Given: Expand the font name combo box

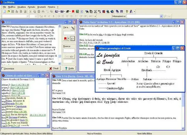Looking at the screenshot, I should tap(27, 16).
